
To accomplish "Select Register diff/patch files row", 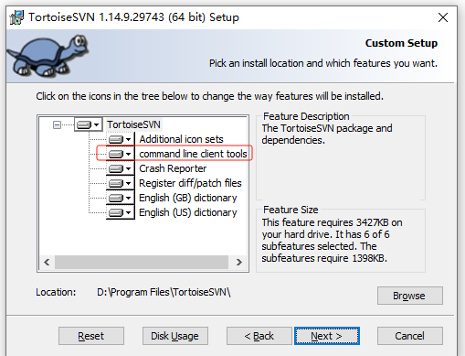I will (190, 183).
